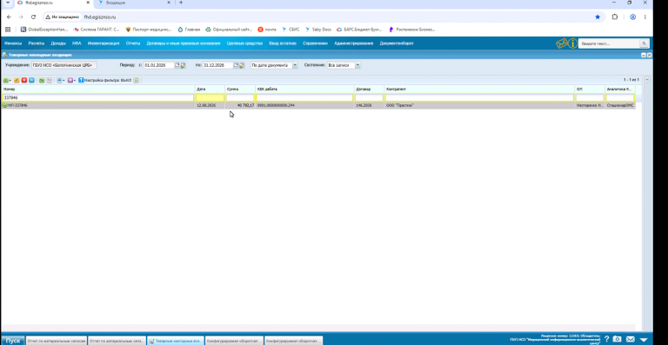Image resolution: width=668 pixels, height=345 pixels.
Task: Switch to the first 'Конфигурируемая оборотная' taskbar window
Action: 234,341
